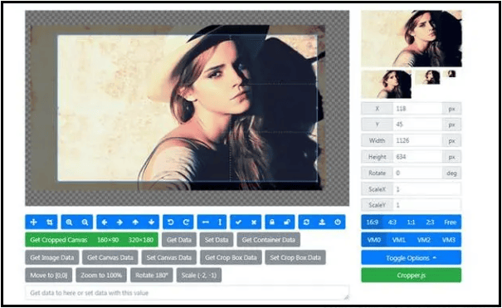Get cropped canvas at 160×90
Viewport: 502px width, 308px height.
tap(108, 240)
